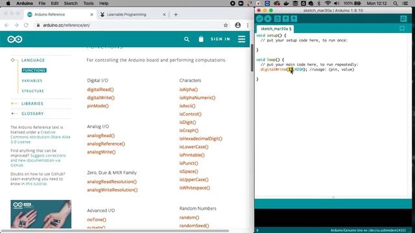415x233 pixels.
Task: Open the digitalRead() reference link
Action: click(101, 89)
